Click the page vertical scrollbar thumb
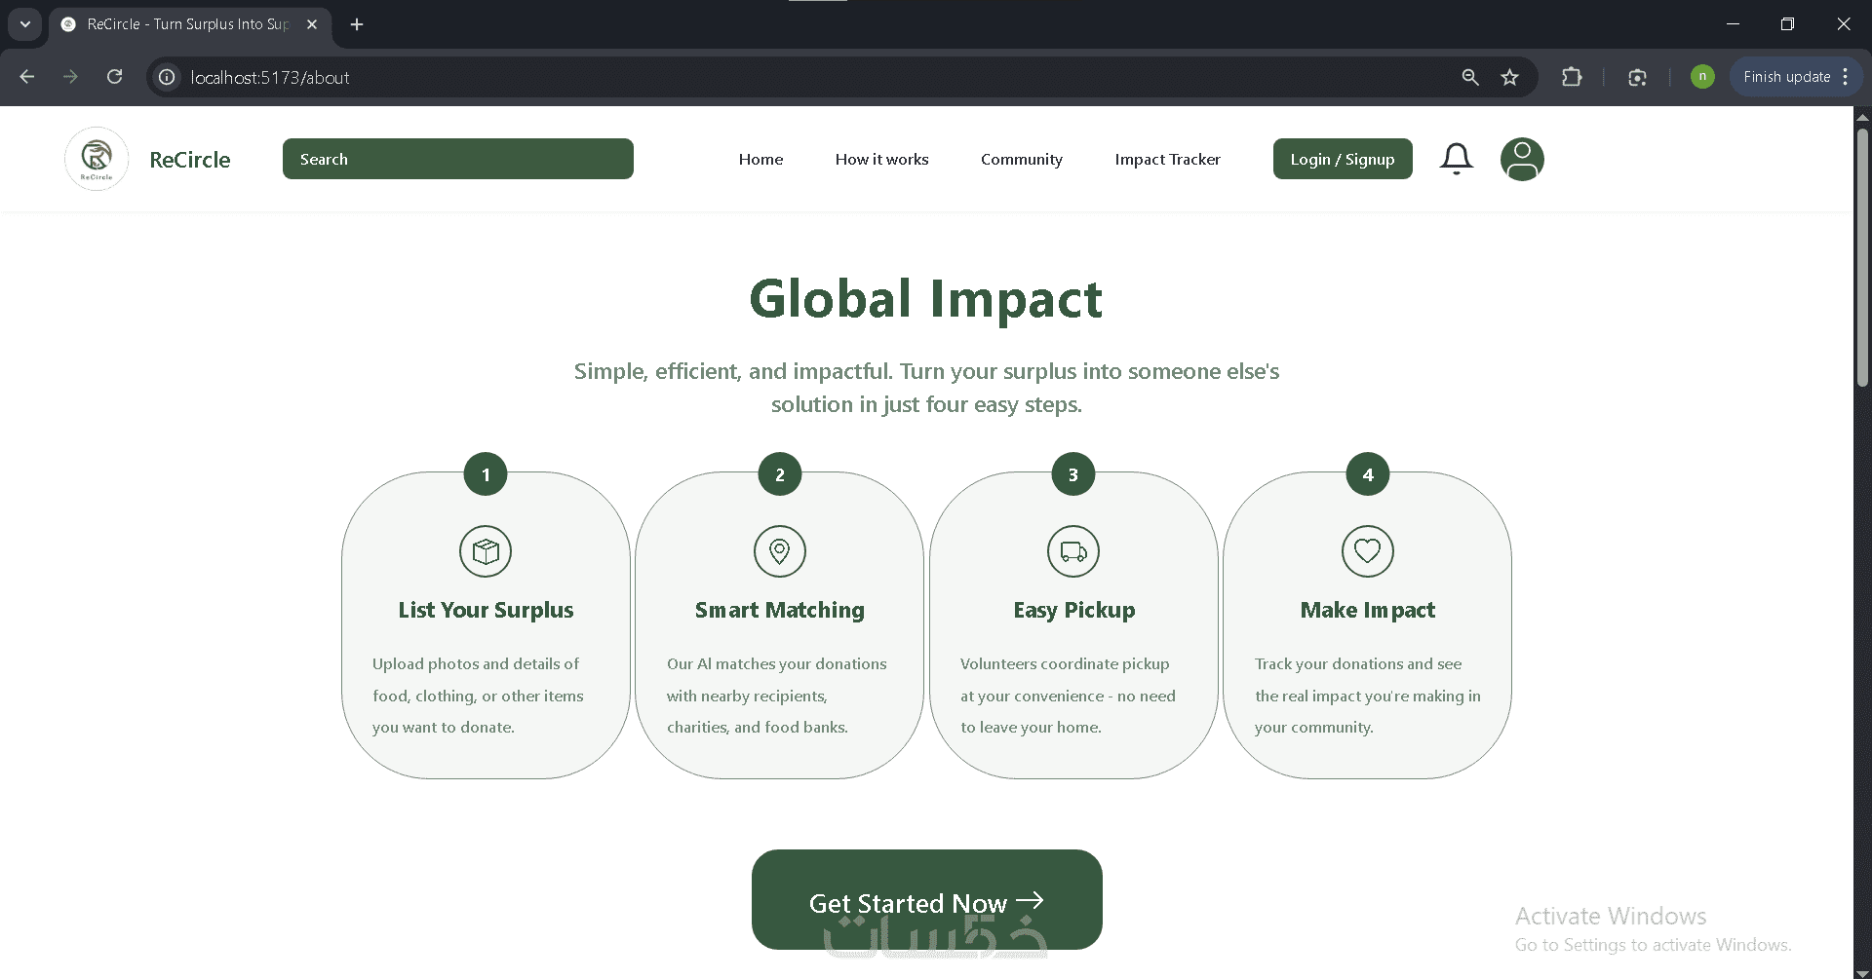Screen dimensions: 1872x979 (1862, 258)
